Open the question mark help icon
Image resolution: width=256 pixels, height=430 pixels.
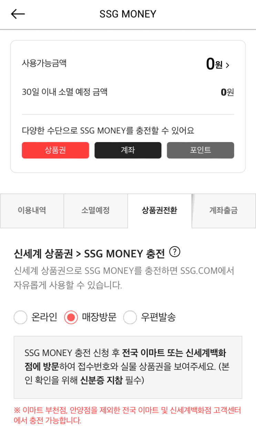(175, 252)
